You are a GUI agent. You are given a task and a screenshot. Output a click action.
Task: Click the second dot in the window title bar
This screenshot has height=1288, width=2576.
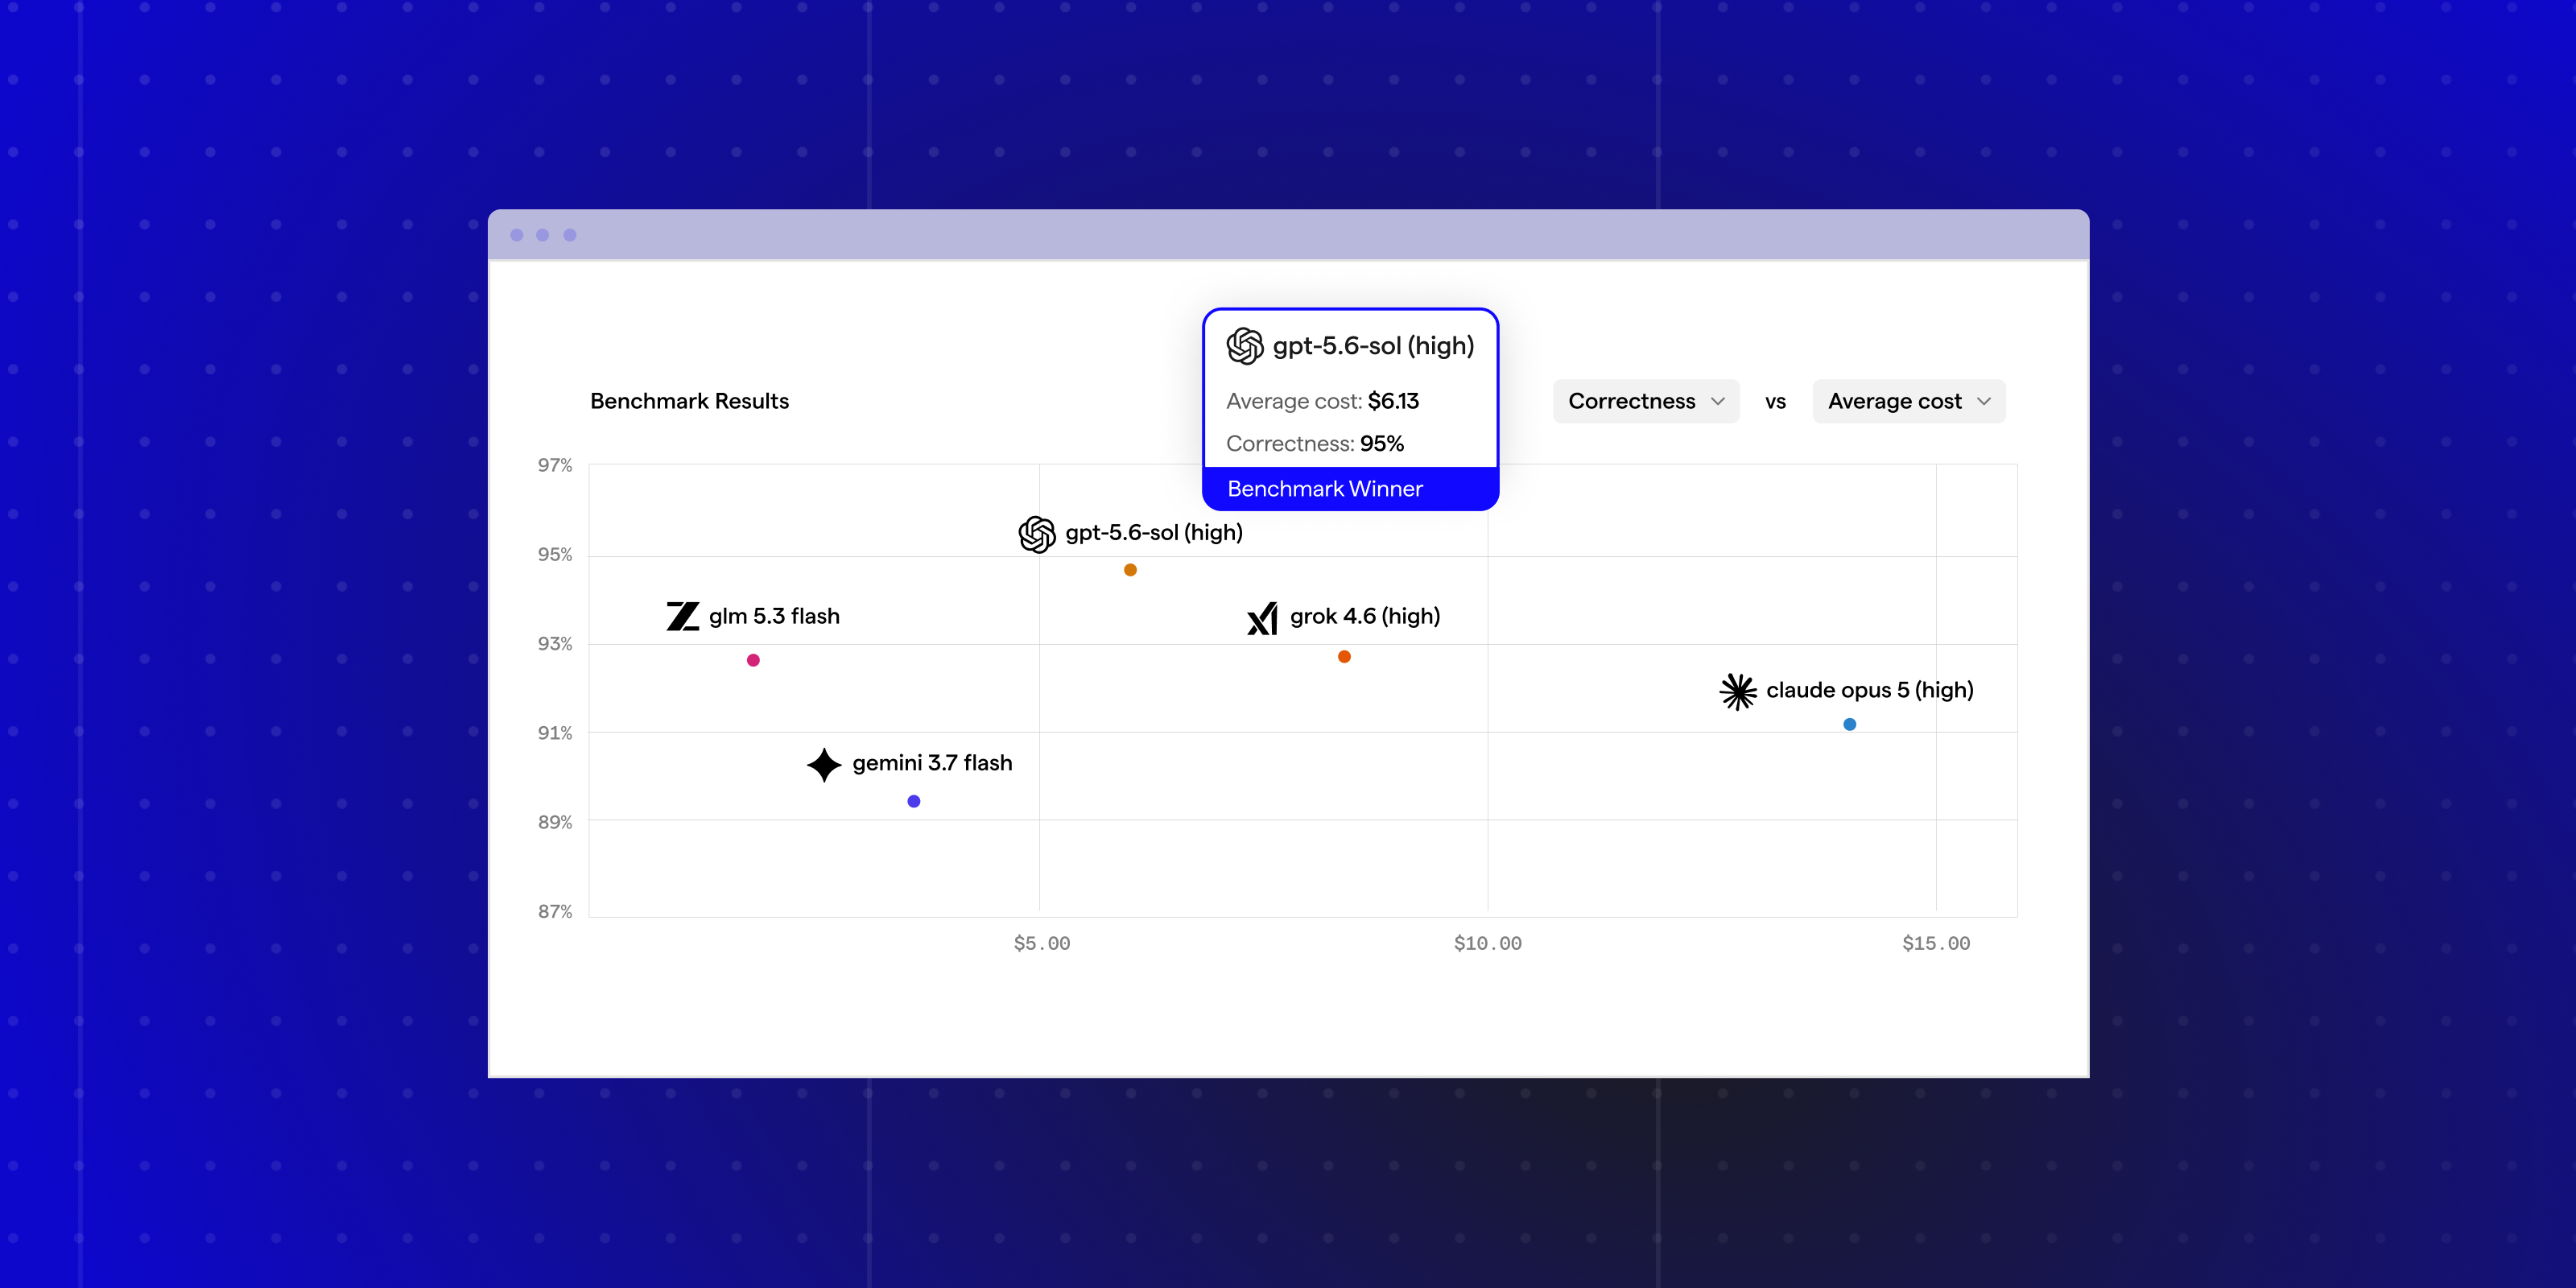[543, 235]
